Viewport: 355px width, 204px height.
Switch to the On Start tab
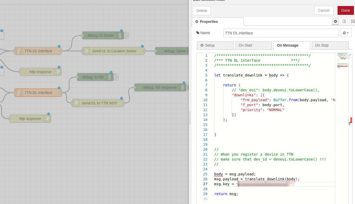tap(253, 45)
